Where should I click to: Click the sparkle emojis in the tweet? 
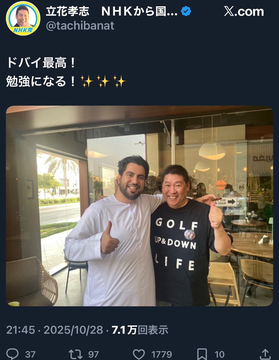click(x=103, y=81)
